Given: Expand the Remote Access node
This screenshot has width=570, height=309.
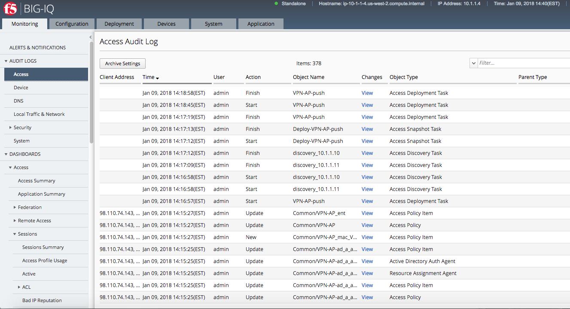Looking at the screenshot, I should 15,221.
